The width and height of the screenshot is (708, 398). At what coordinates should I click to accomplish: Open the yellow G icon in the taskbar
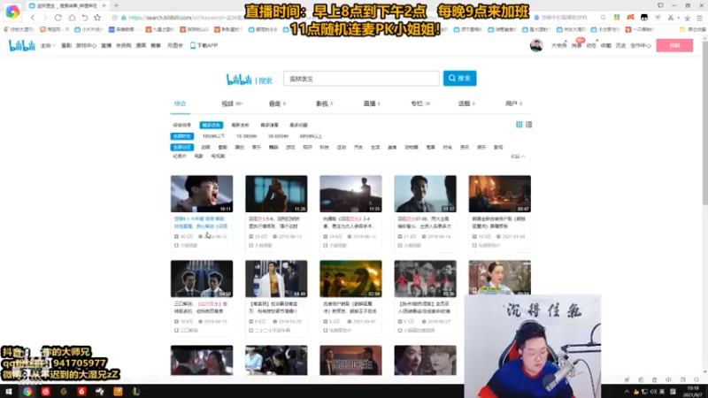pyautogui.click(x=64, y=391)
